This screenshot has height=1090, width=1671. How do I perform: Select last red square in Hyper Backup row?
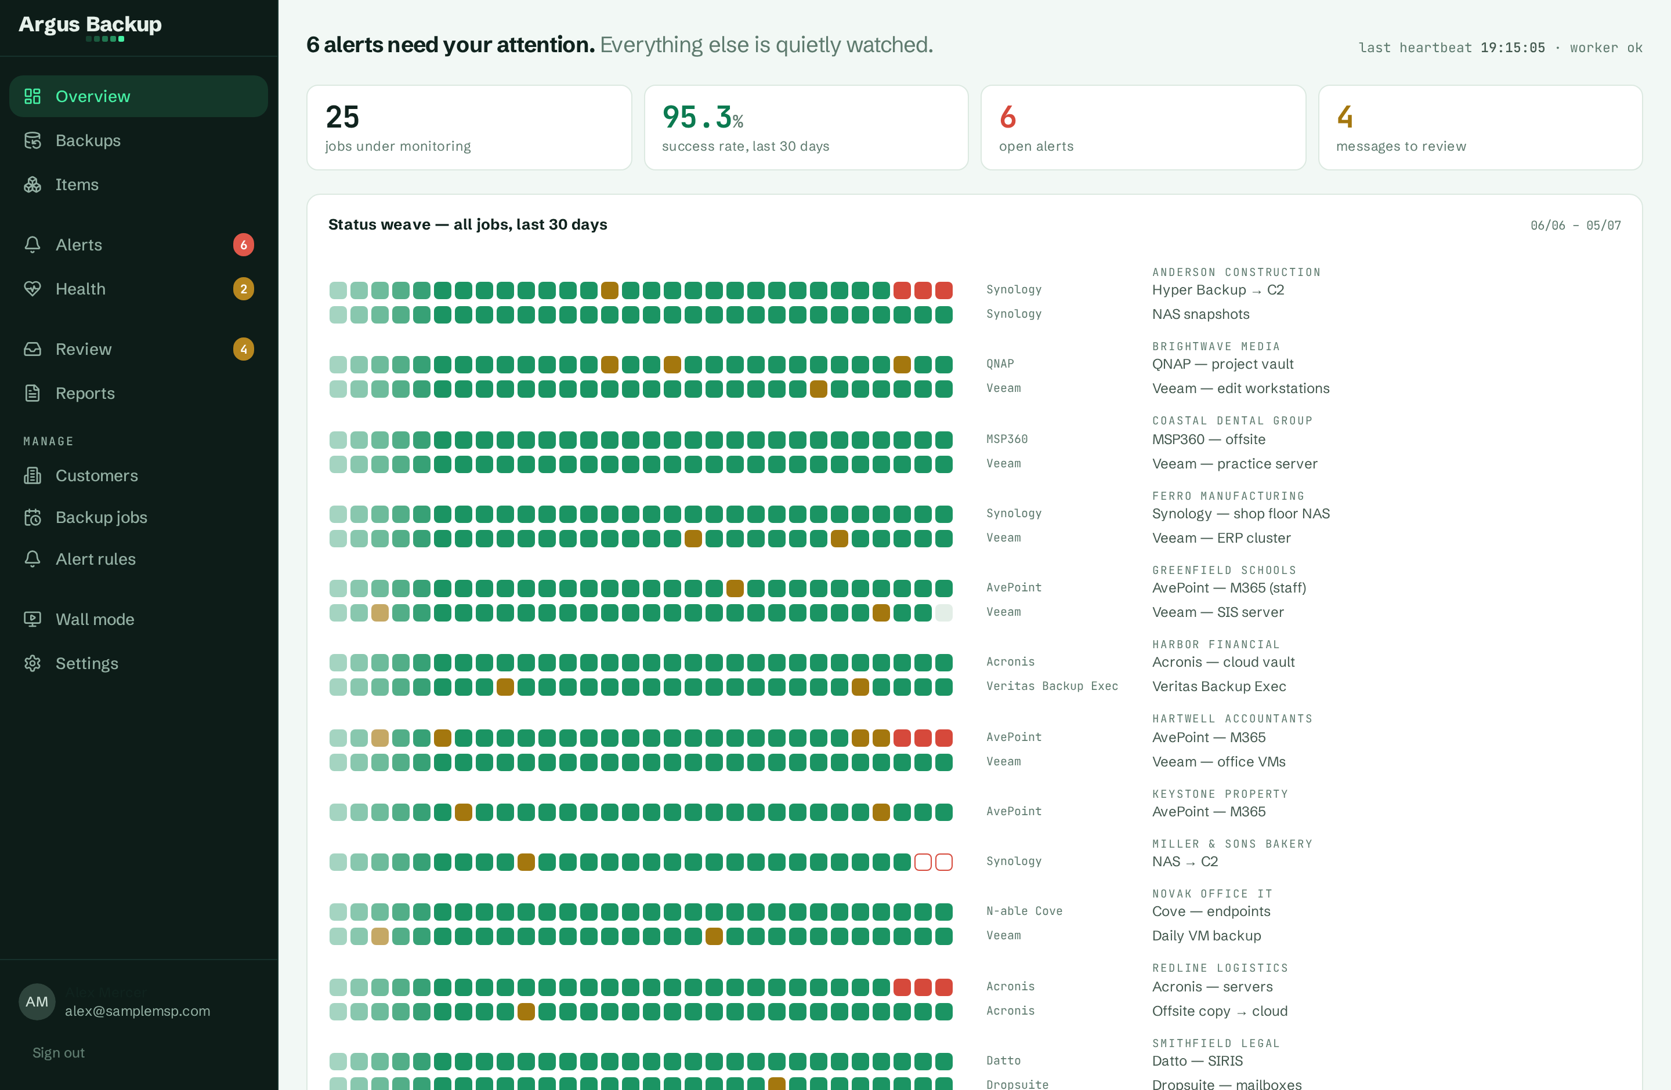945,290
